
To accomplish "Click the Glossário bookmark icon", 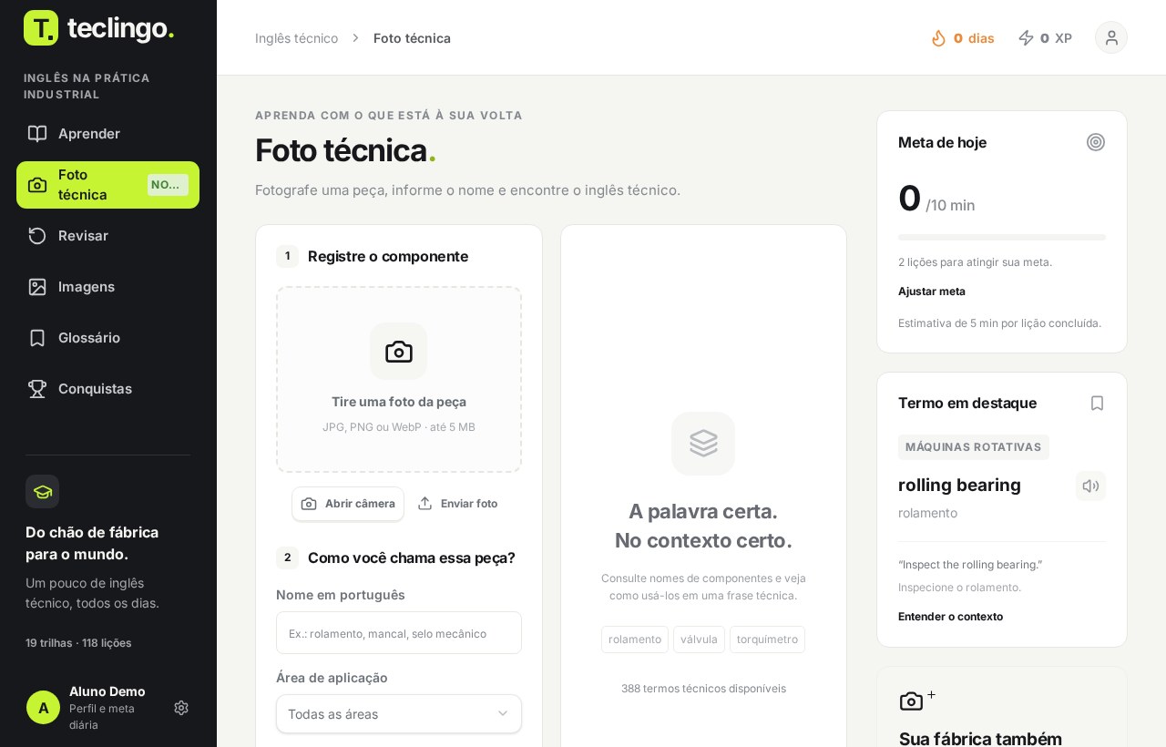I will [37, 338].
